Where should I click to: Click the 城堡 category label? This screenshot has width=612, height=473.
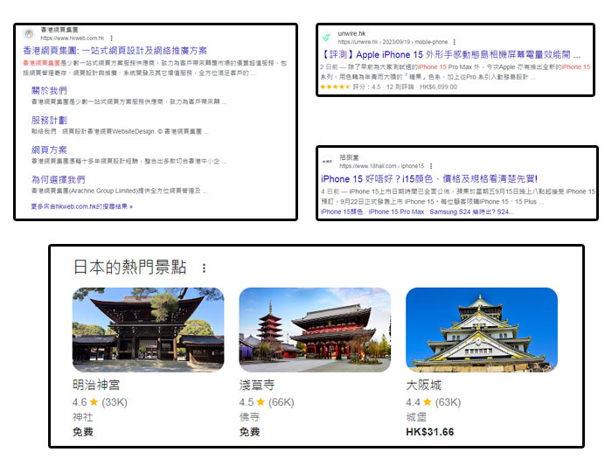416,417
